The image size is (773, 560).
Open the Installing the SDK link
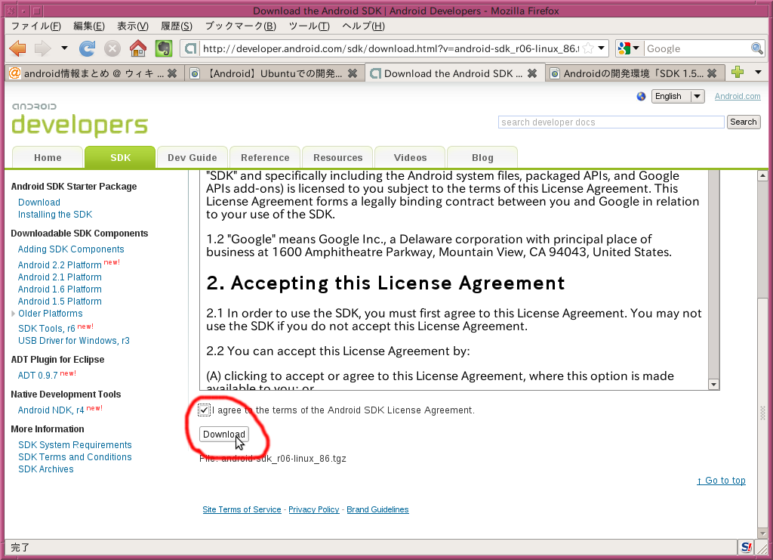pyautogui.click(x=55, y=215)
